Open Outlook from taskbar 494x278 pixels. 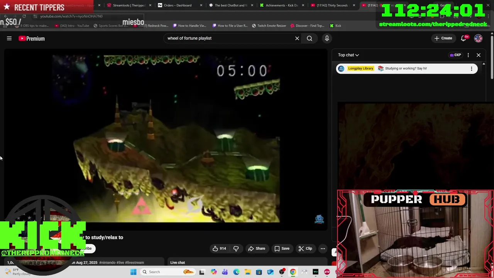[x=270, y=272]
